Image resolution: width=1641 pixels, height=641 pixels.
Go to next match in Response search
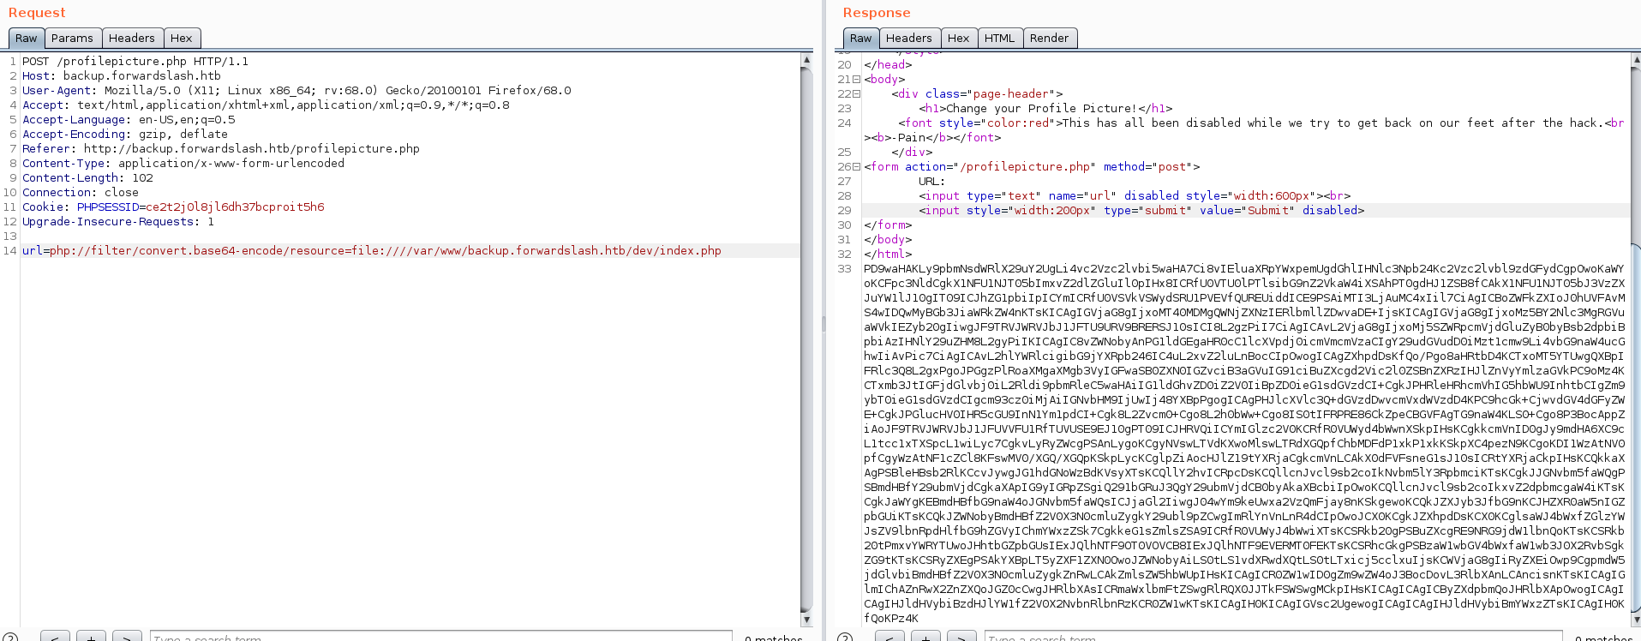[961, 637]
